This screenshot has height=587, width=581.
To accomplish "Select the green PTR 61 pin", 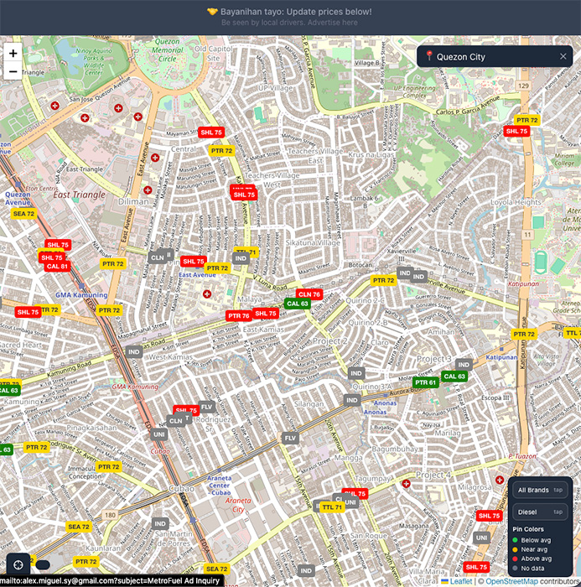I will [x=426, y=382].
